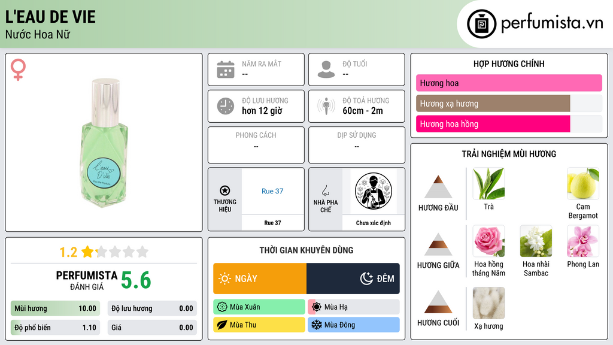Choose the Mùa Thu season bar
This screenshot has width=613, height=345.
click(259, 325)
